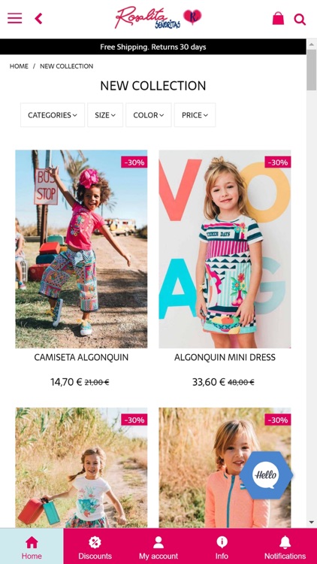
Task: Open the Discounts tab in bottom bar
Action: (95, 546)
